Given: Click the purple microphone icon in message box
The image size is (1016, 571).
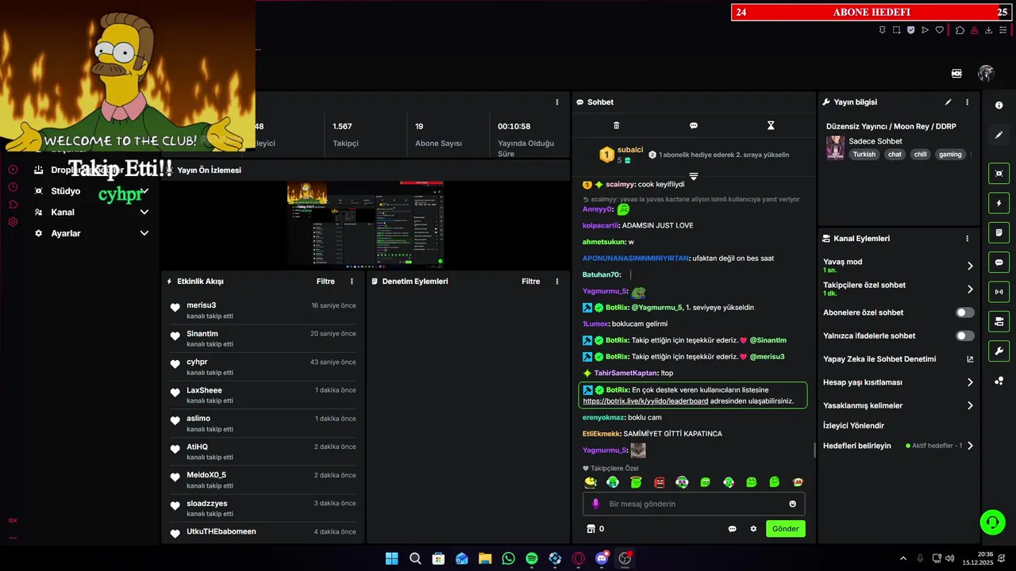Looking at the screenshot, I should tap(595, 504).
